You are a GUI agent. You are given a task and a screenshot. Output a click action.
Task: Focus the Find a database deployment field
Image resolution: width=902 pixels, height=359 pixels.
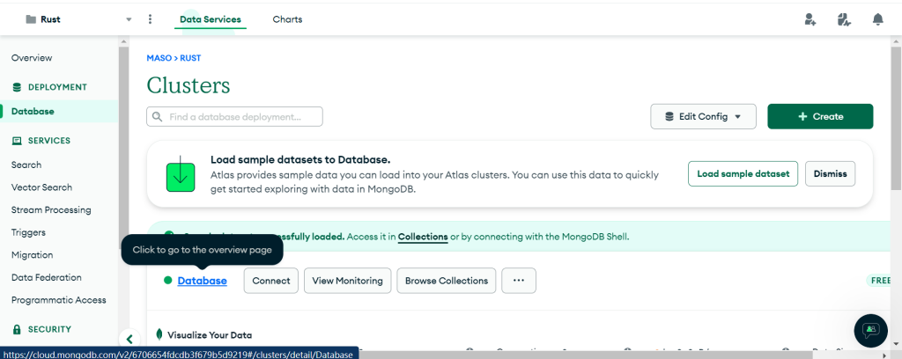(x=234, y=117)
